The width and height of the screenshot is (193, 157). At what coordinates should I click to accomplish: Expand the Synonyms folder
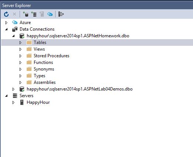(20, 69)
